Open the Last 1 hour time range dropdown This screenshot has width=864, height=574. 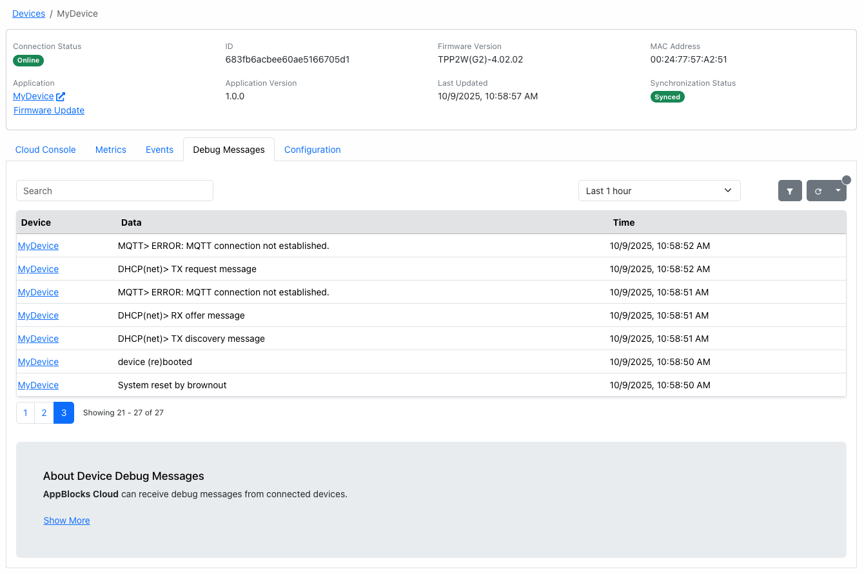pyautogui.click(x=659, y=190)
